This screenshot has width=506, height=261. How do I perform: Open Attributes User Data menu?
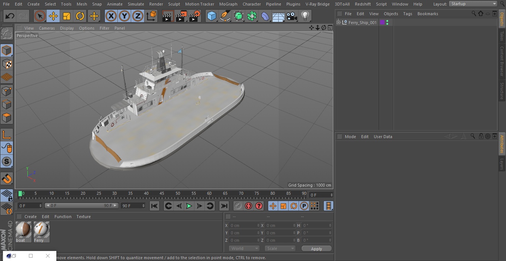383,137
